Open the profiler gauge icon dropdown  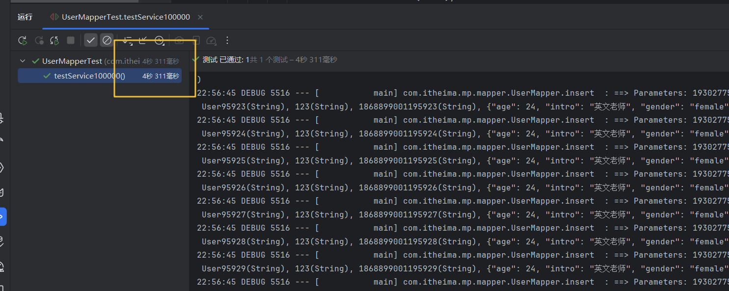(x=211, y=40)
